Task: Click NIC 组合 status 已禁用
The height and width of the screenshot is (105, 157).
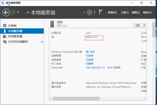Action: pyautogui.click(x=89, y=64)
